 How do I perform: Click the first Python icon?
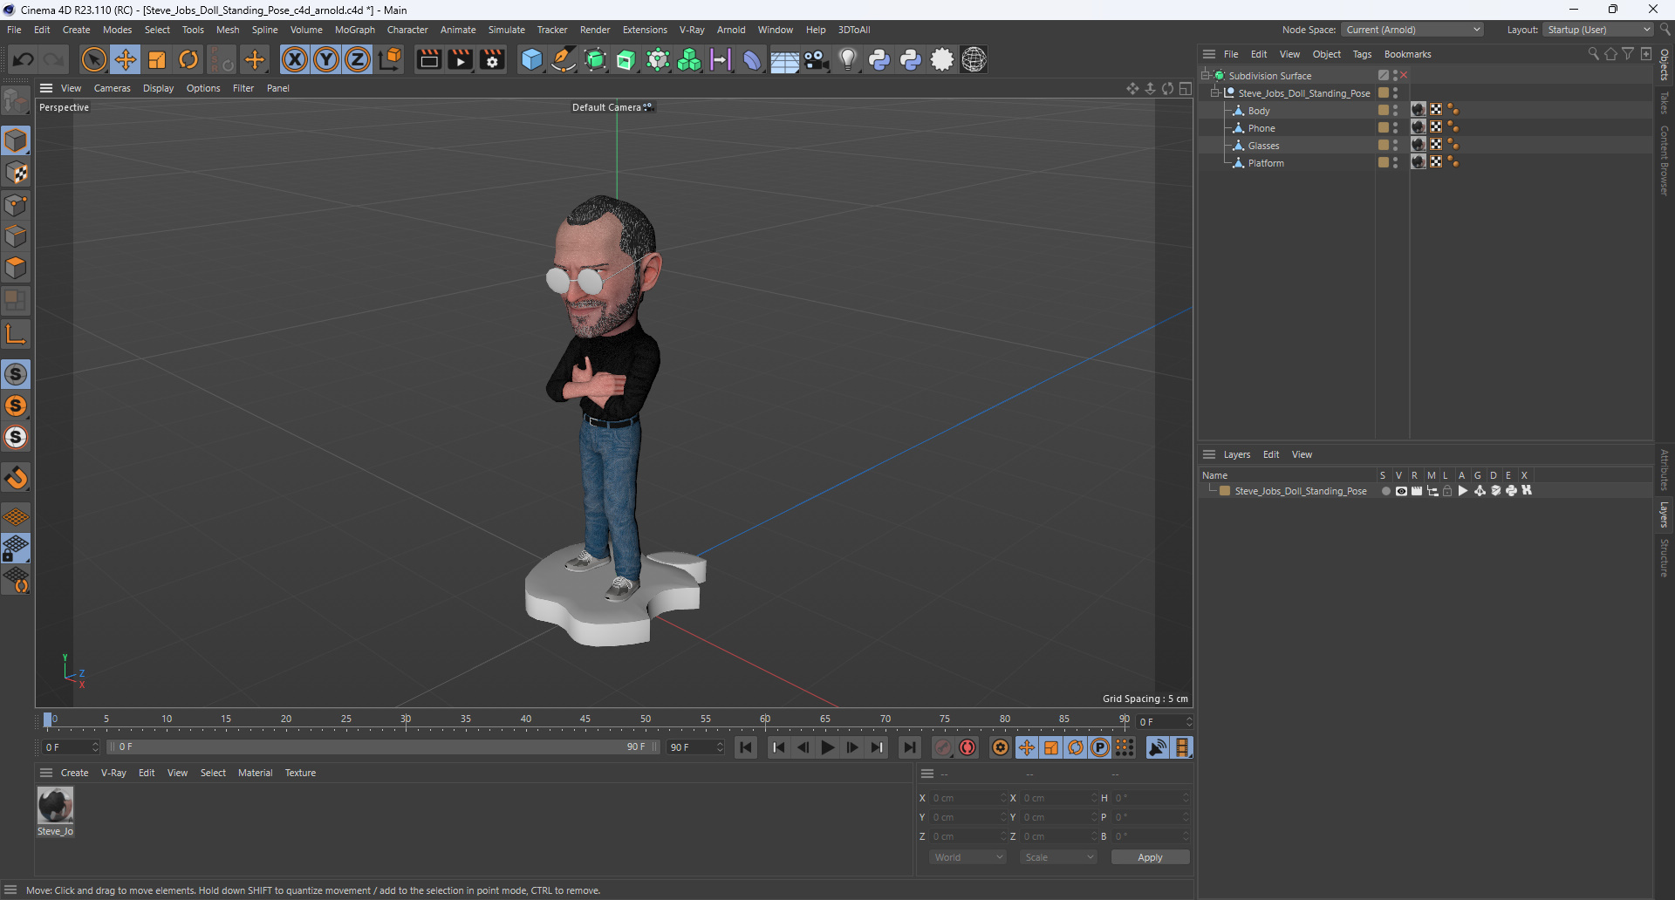tap(879, 59)
